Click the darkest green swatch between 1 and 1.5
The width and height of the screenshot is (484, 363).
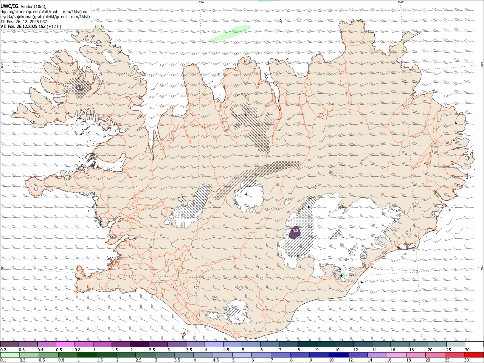87,355
